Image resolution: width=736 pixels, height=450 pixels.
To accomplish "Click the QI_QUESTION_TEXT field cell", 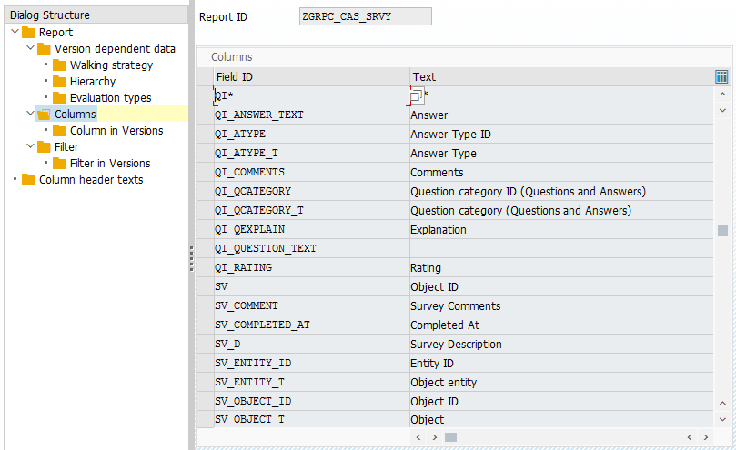I will click(312, 248).
